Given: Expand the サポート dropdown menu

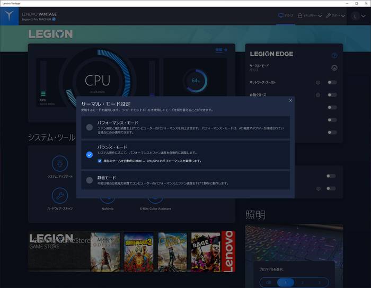Looking at the screenshot, I should 335,15.
